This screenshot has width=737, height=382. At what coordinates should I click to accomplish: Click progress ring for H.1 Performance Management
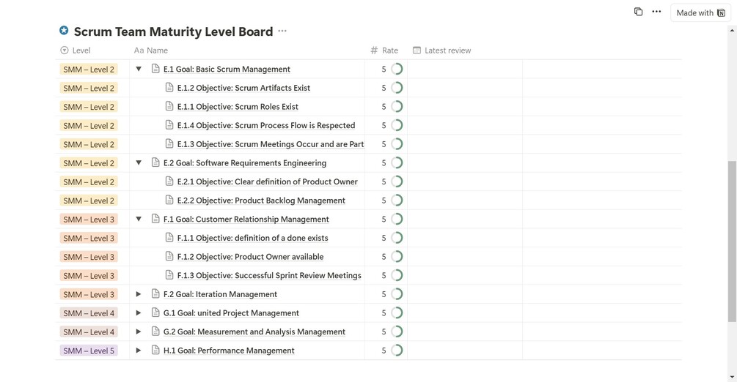click(397, 351)
